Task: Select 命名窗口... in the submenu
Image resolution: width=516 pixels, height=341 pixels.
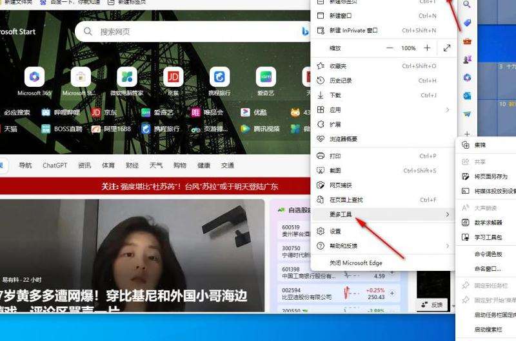Action: pyautogui.click(x=486, y=268)
